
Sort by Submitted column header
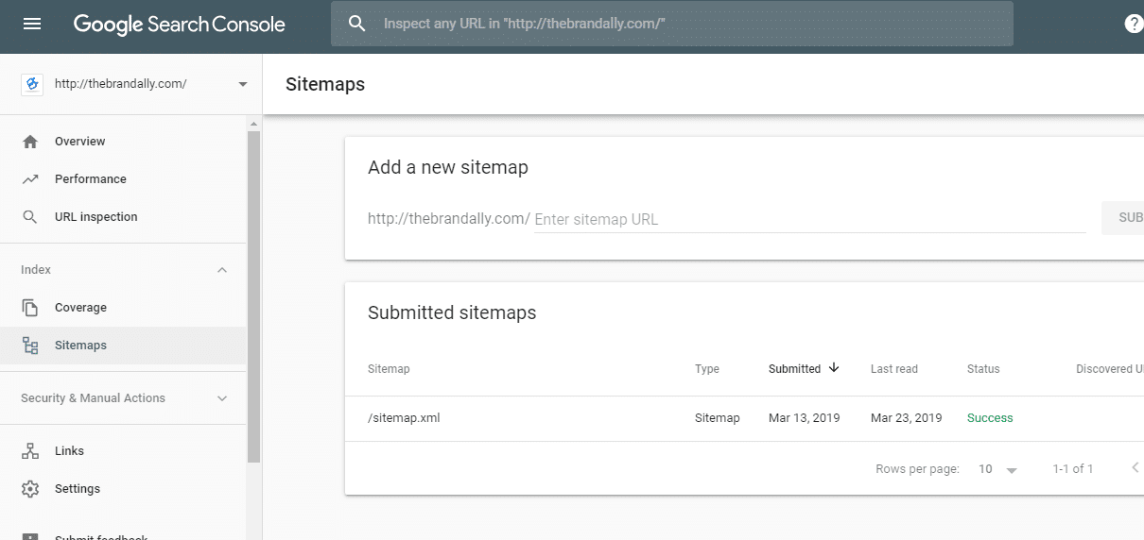pyautogui.click(x=795, y=369)
